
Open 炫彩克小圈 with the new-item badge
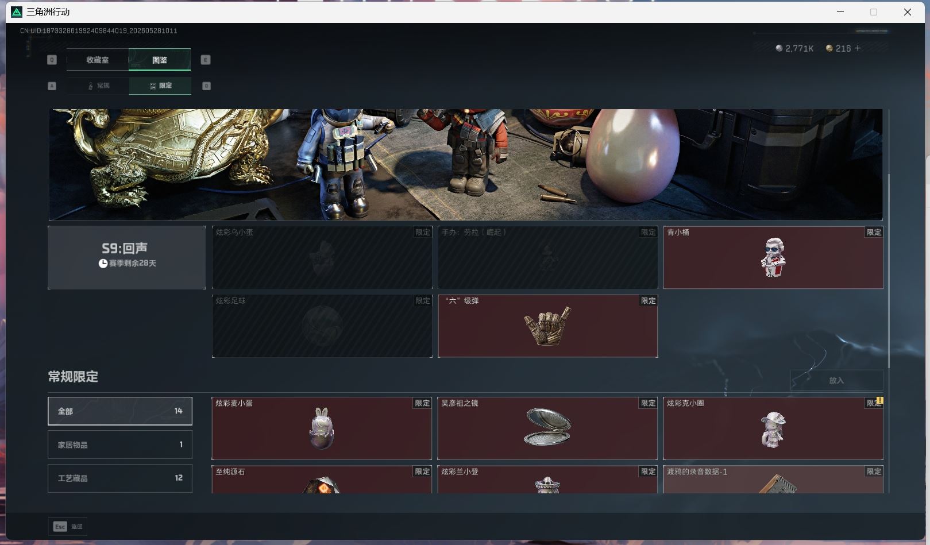click(773, 428)
